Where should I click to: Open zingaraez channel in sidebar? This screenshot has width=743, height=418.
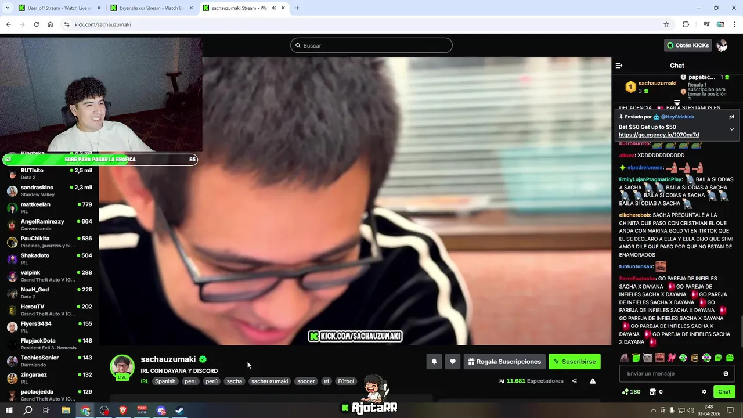coord(49,378)
